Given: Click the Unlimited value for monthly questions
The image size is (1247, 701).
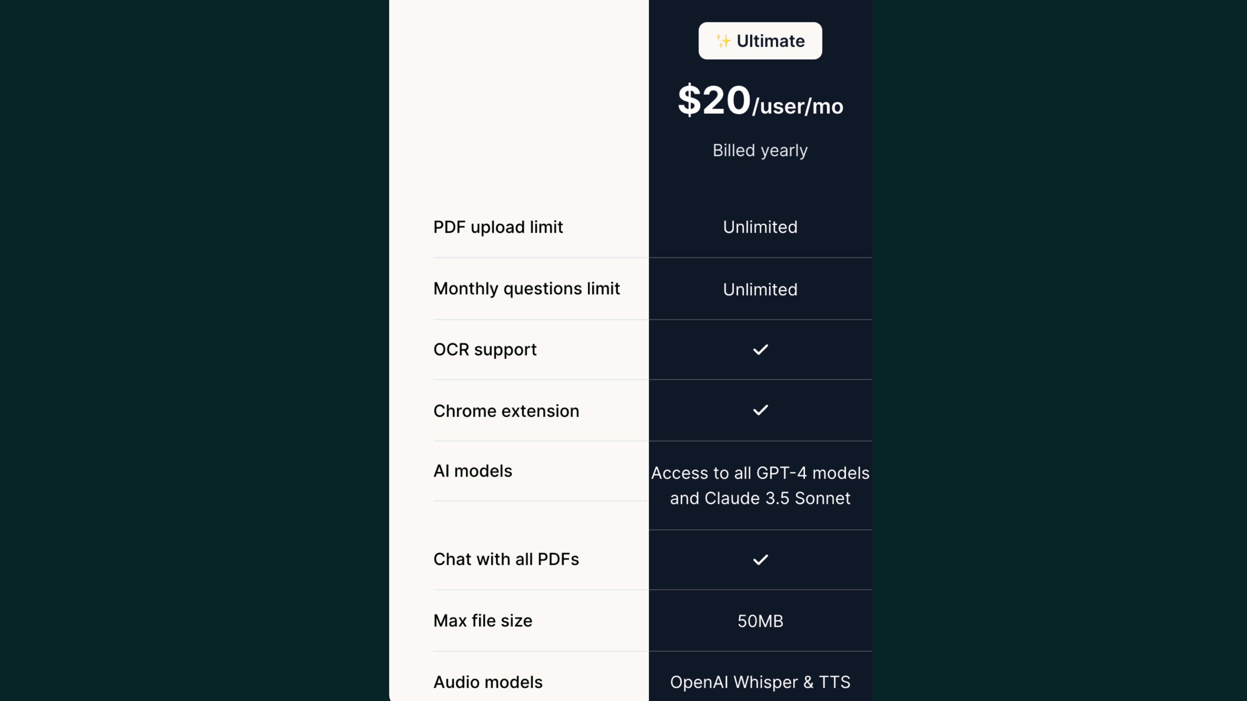Looking at the screenshot, I should click(x=760, y=289).
